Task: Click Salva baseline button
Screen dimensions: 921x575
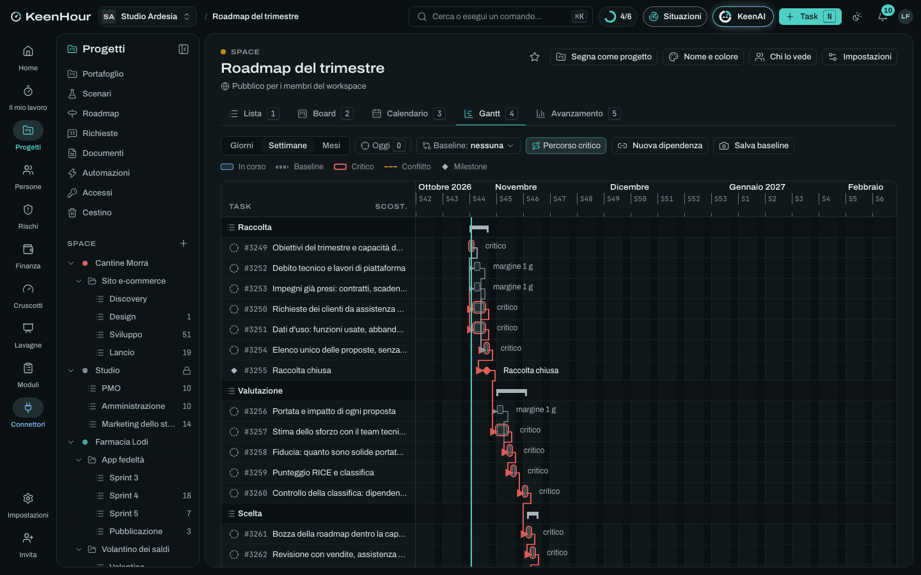Action: 753,146
